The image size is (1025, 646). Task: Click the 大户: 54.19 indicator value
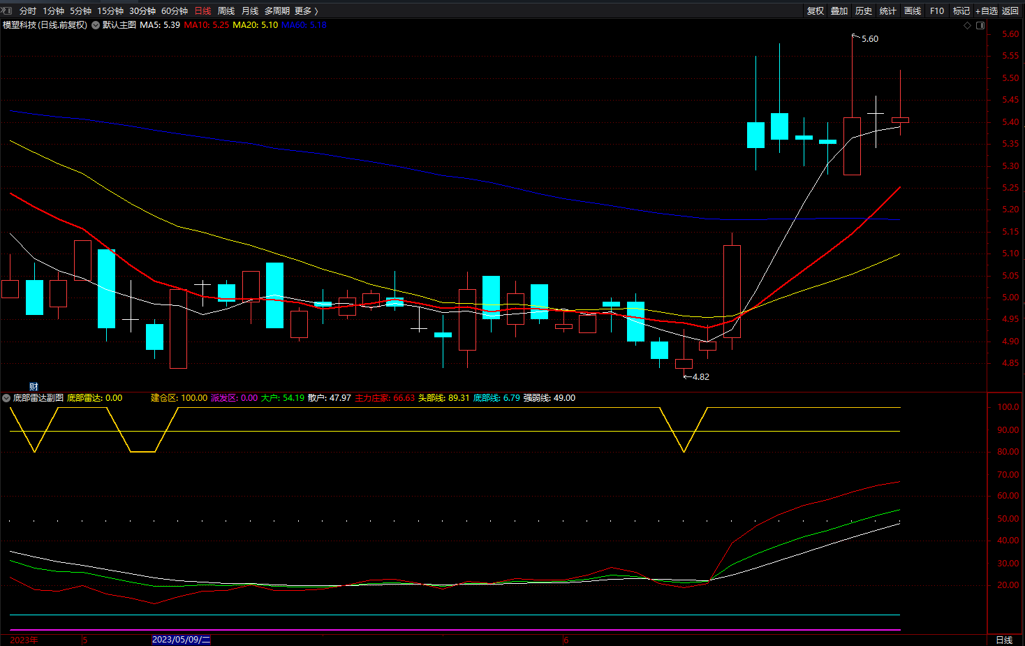(283, 398)
